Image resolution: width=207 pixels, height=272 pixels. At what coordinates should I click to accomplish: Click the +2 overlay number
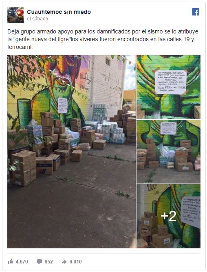168,216
